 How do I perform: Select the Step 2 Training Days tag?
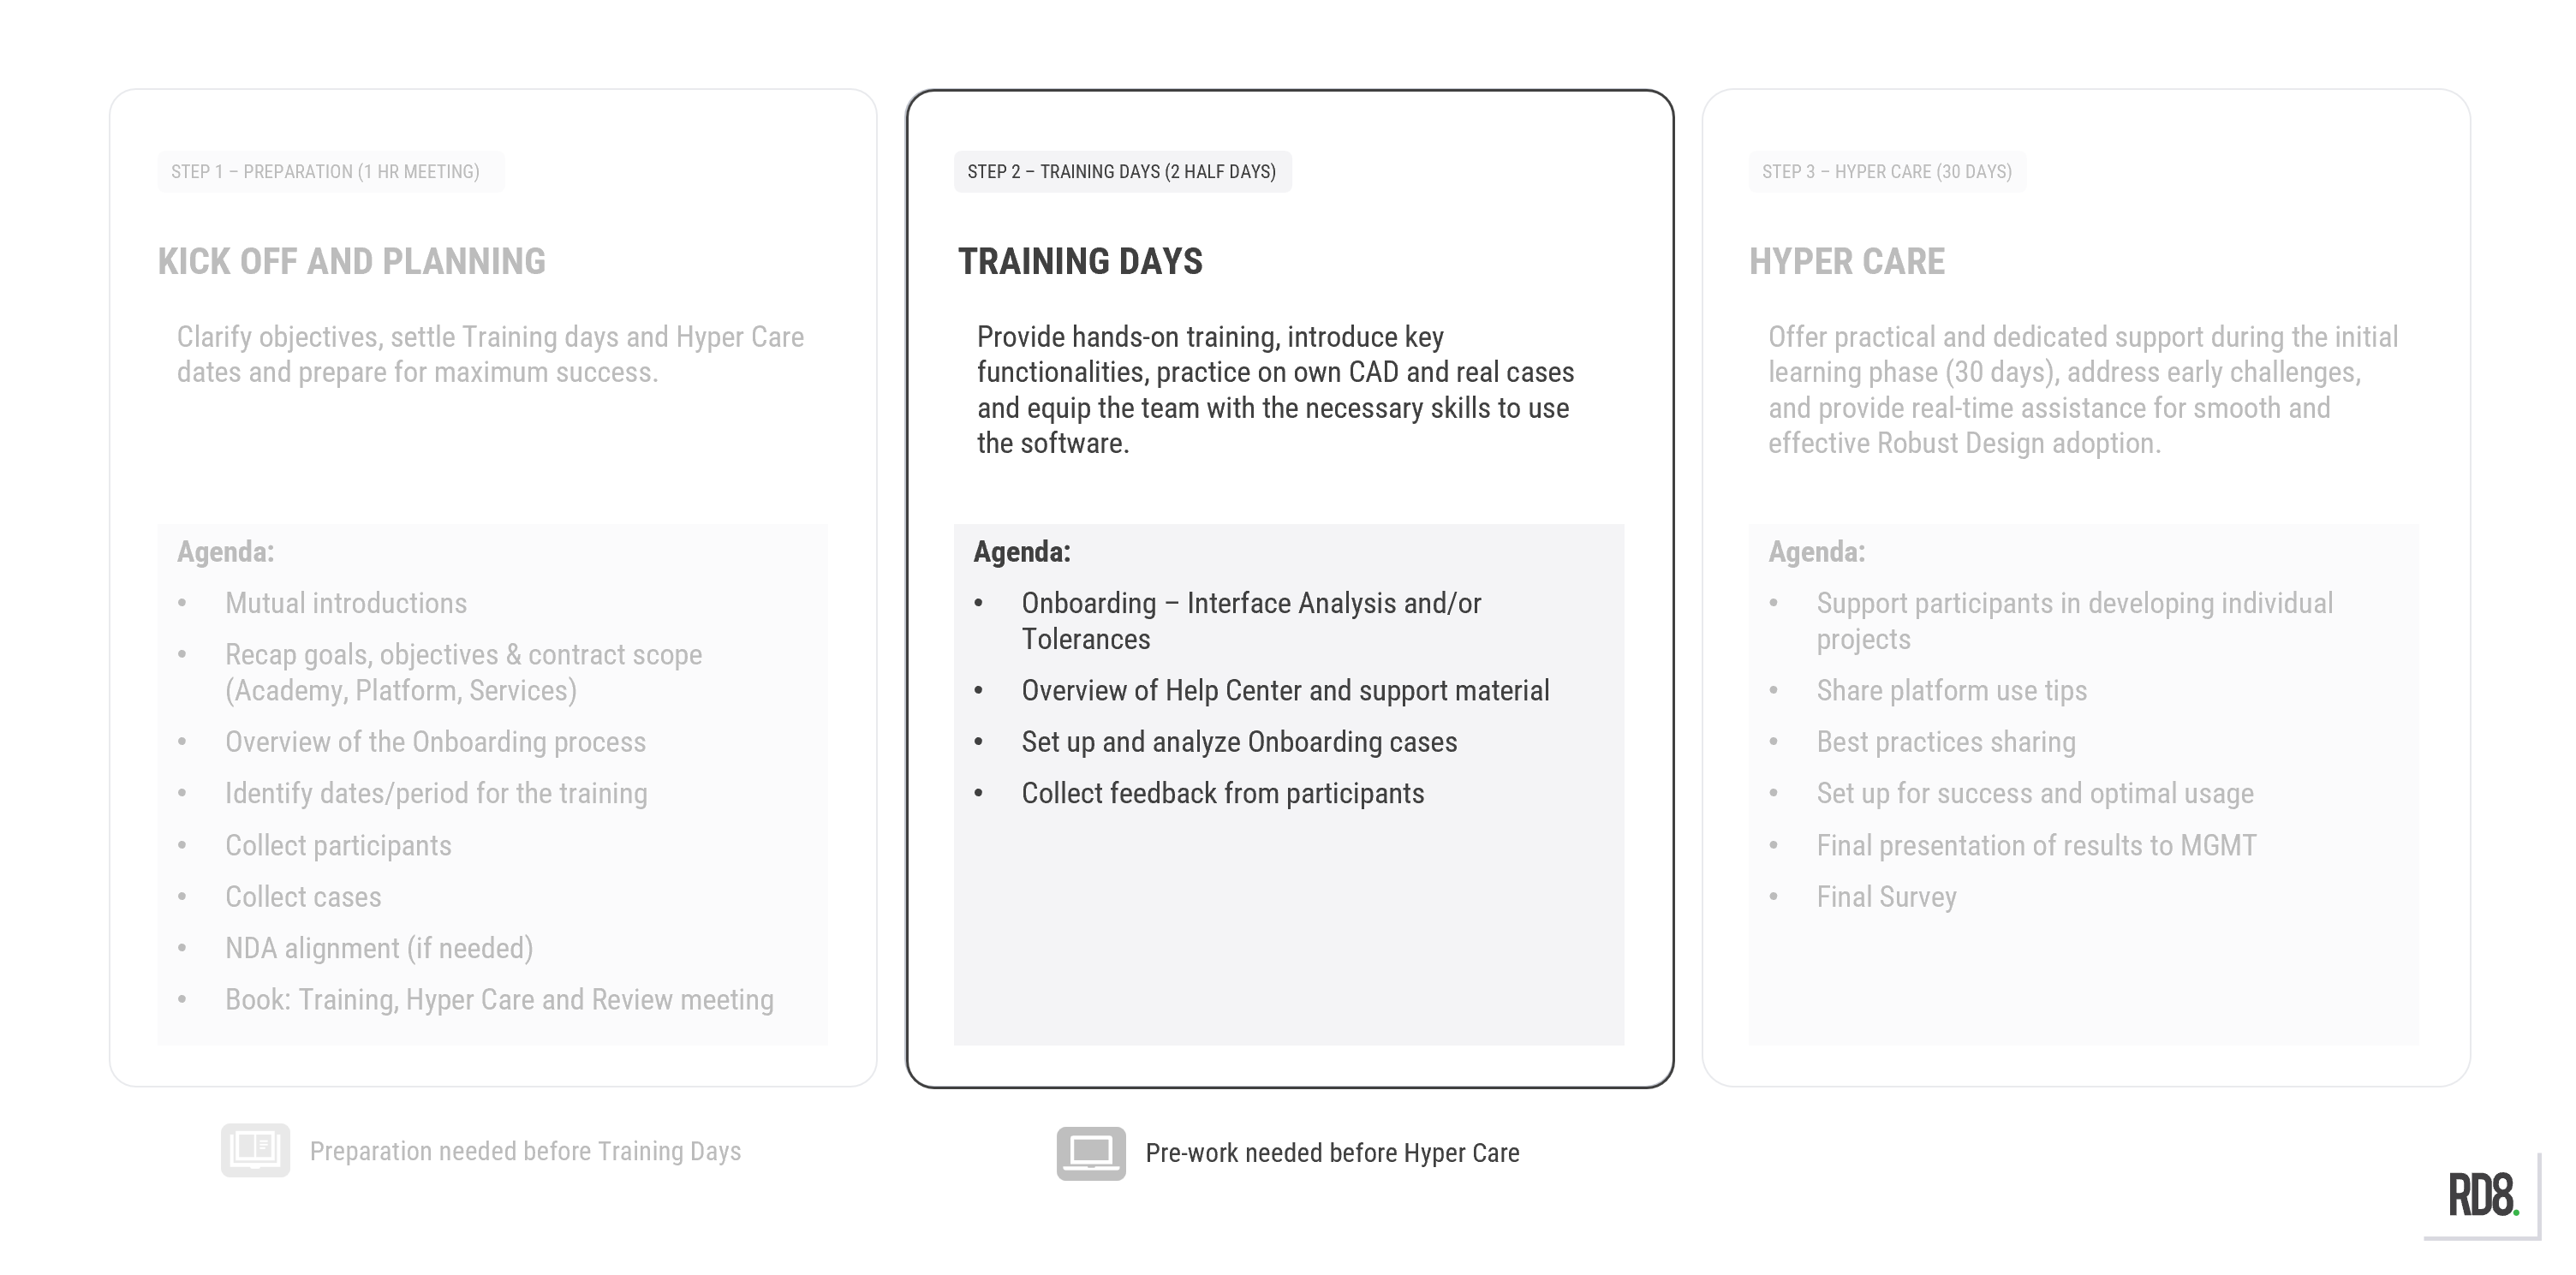coord(1122,172)
